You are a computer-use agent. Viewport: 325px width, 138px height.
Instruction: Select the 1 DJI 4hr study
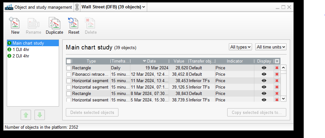click(21, 49)
